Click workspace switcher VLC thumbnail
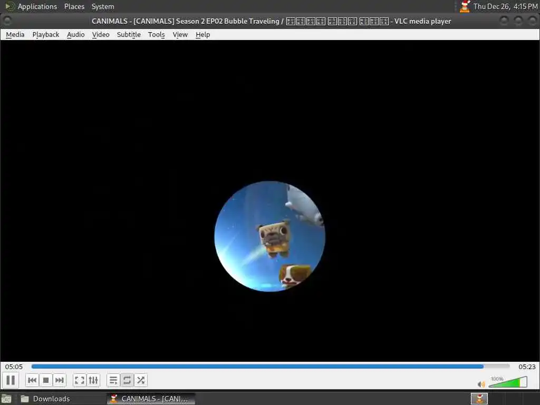This screenshot has height=405, width=540. pyautogui.click(x=479, y=399)
